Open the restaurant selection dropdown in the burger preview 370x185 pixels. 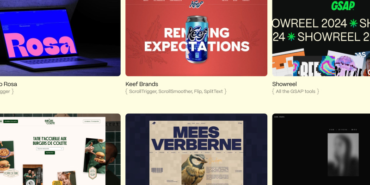[50, 148]
